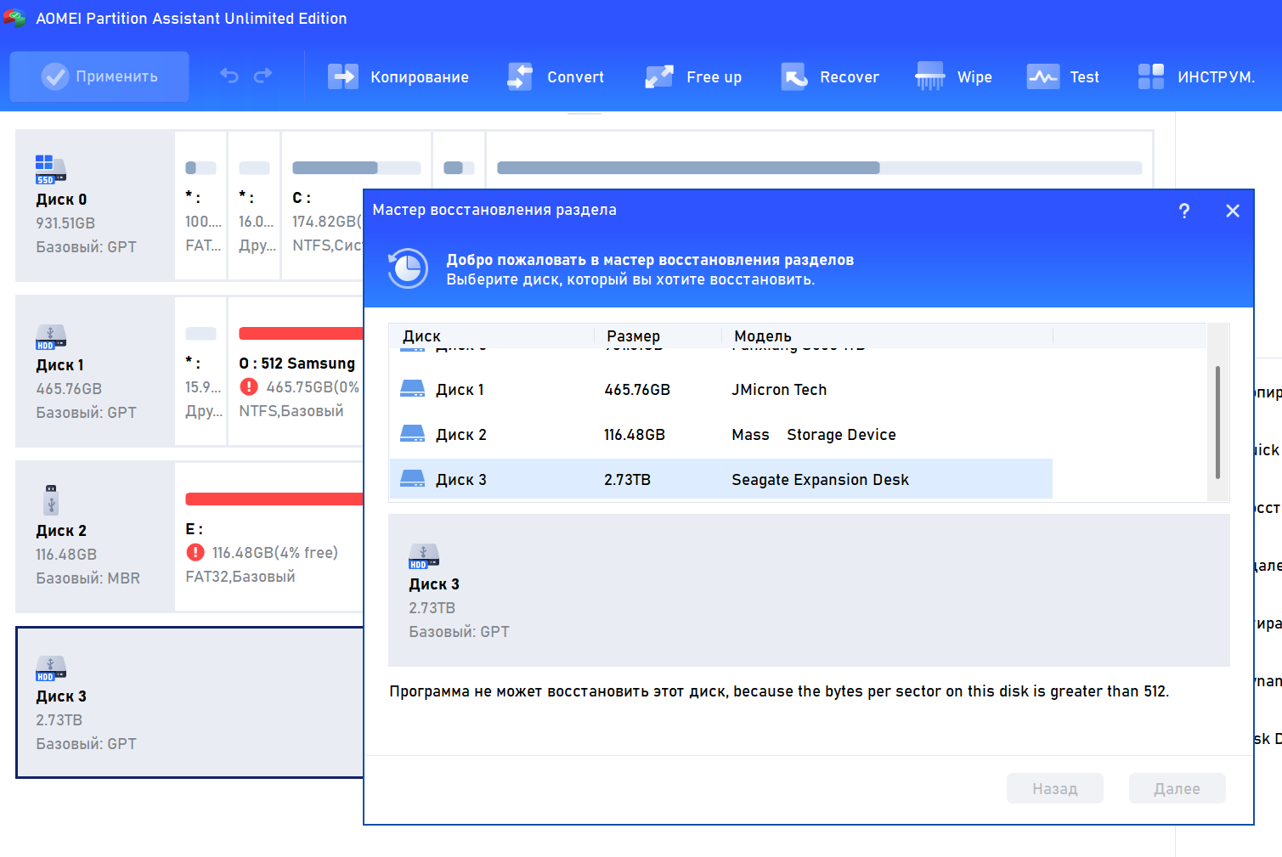The width and height of the screenshot is (1282, 857).
Task: Click the help question mark in wizard
Action: [1184, 211]
